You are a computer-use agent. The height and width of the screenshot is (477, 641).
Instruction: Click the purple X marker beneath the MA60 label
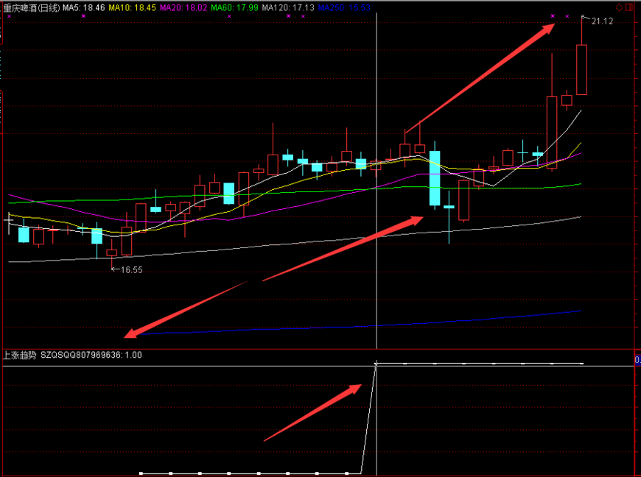point(229,16)
